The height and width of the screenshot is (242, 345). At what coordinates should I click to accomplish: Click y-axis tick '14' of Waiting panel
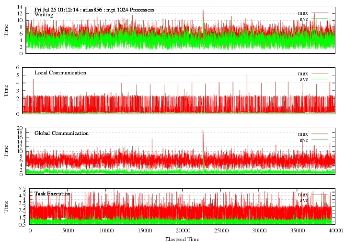20,7
